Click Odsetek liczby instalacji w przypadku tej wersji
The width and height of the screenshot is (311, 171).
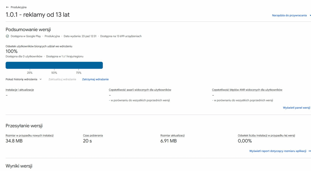click(266, 136)
